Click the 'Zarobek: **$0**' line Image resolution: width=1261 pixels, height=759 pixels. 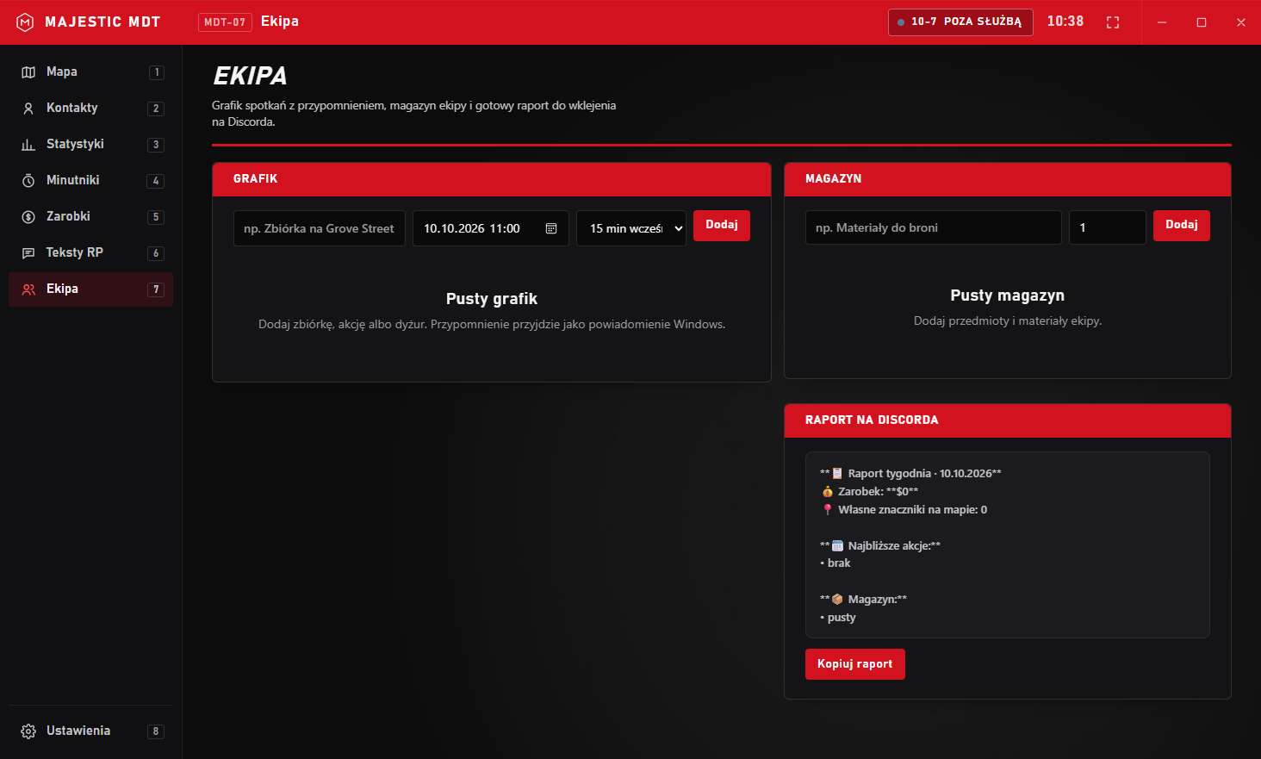click(x=869, y=492)
